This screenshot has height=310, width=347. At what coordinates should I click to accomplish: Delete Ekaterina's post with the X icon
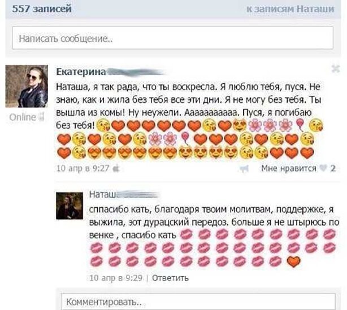[336, 69]
